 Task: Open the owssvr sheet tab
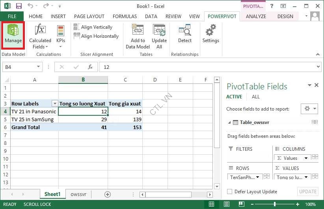(x=78, y=194)
